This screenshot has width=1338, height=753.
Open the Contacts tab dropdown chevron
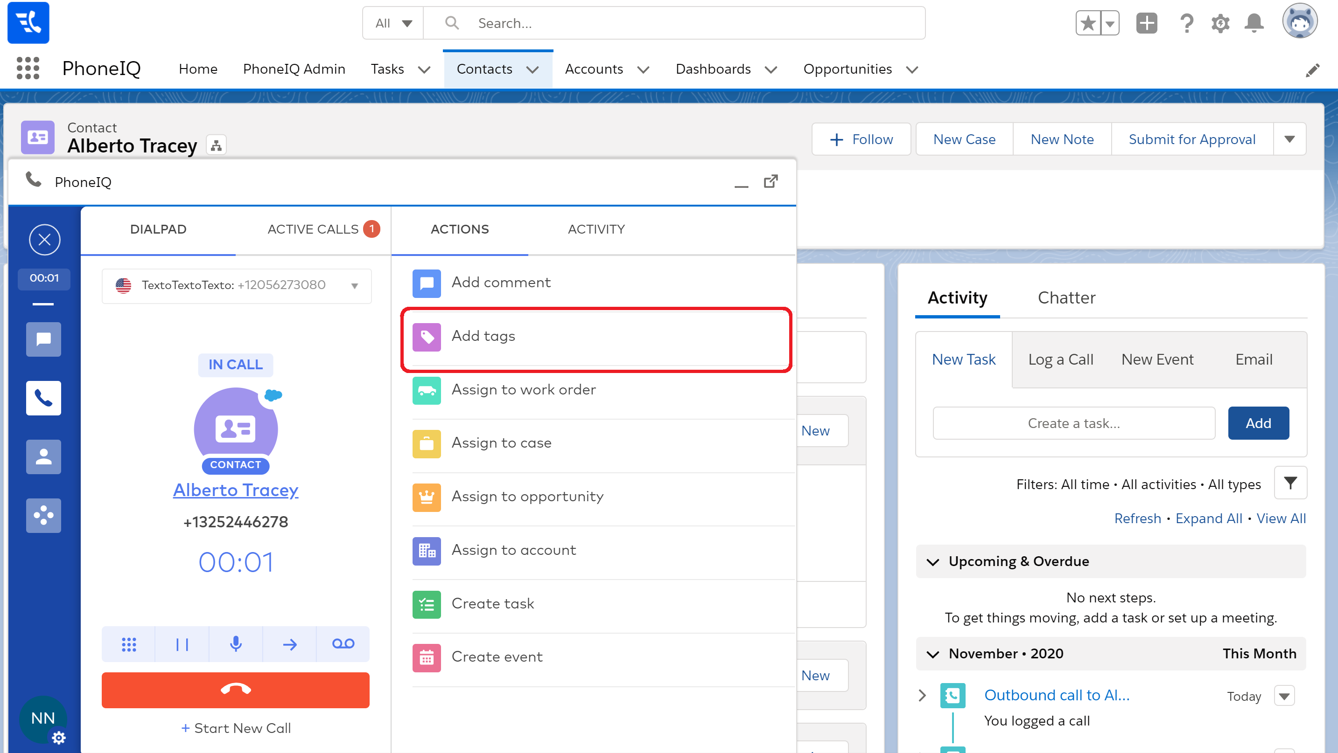[532, 69]
